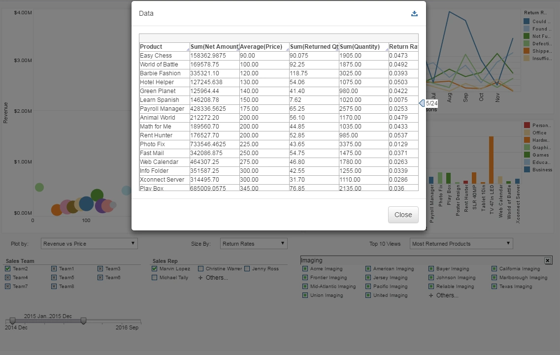Check the Michael Tally checkbox
Screen dimensions: 560x355
click(155, 277)
